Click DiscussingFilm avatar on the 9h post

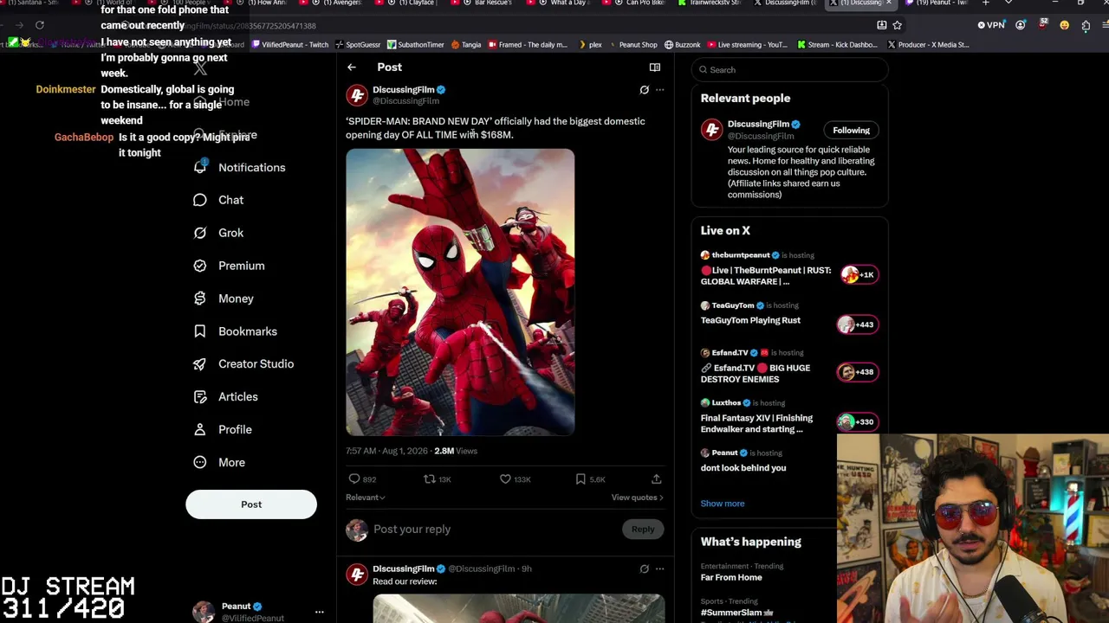tap(357, 575)
